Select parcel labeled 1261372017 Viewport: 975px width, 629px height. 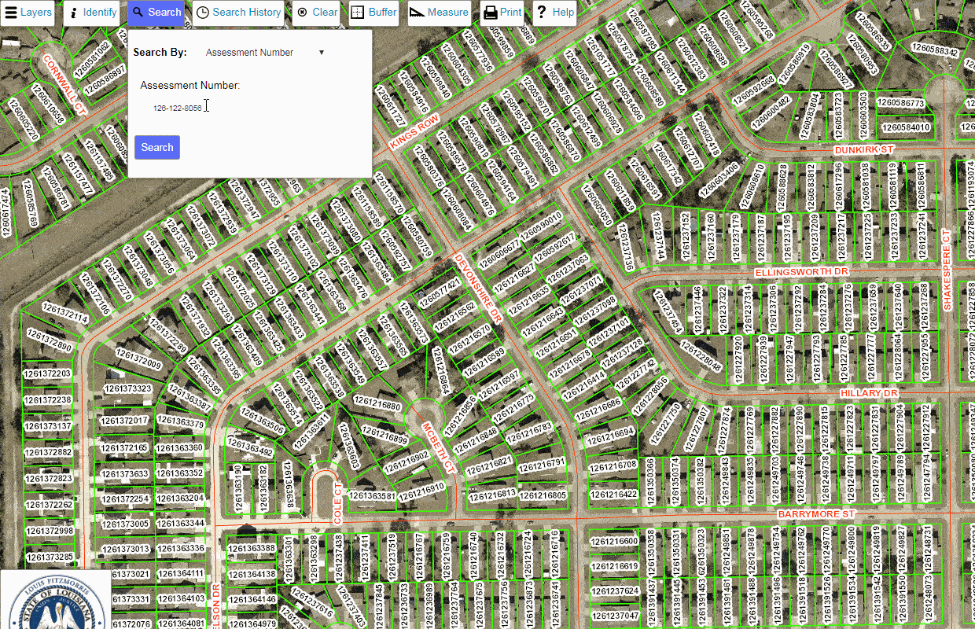(x=127, y=421)
